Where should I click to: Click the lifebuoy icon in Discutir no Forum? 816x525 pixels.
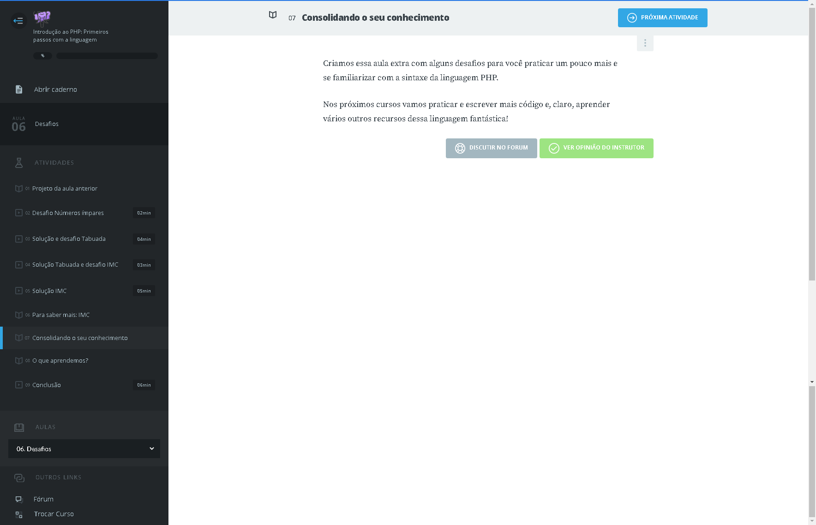point(460,148)
